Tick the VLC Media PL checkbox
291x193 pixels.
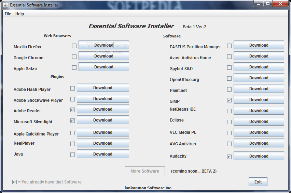pos(230,133)
